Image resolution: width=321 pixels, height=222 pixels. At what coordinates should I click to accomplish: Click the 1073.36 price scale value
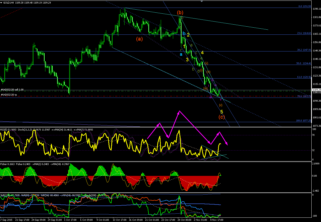316,126
